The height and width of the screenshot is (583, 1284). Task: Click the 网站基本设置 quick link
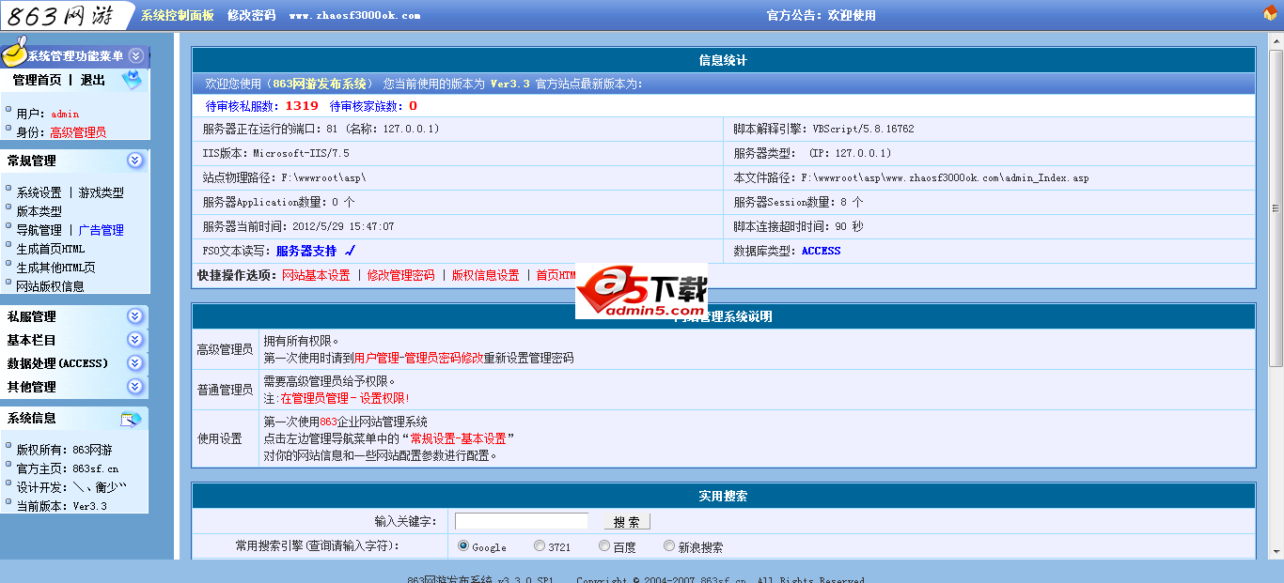click(316, 276)
